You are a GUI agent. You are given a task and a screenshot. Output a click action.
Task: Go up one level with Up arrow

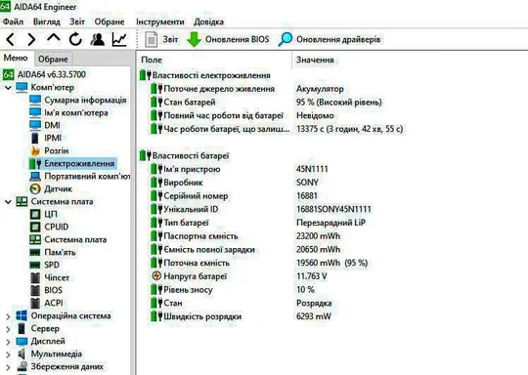click(54, 38)
